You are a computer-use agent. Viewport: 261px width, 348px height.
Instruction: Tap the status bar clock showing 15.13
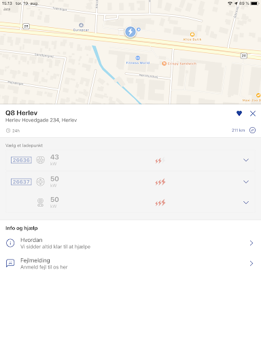pyautogui.click(x=7, y=3)
